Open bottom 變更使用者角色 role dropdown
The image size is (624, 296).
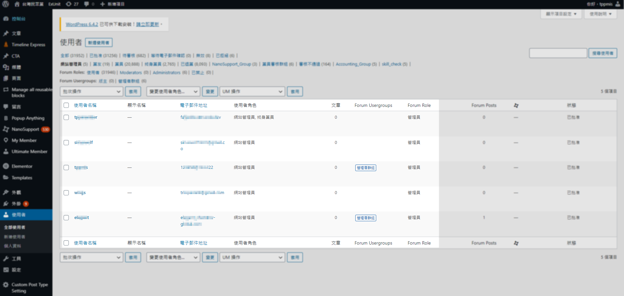173,257
